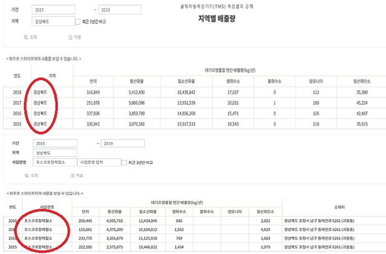Click the value 45,224 in 일산화탄소 column
The width and height of the screenshot is (386, 254).
coord(362,103)
